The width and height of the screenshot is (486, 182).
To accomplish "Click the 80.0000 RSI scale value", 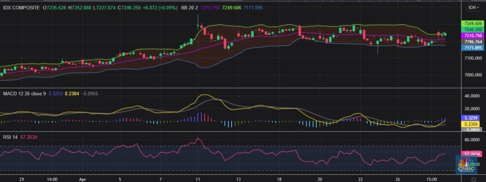I will [472, 139].
